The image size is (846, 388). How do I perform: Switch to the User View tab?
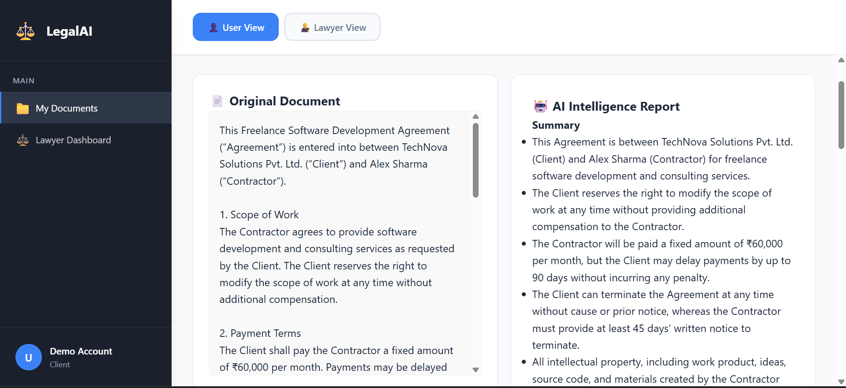point(236,27)
